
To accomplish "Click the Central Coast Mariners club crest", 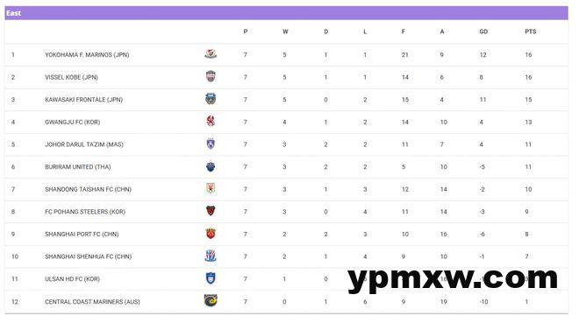I will pyautogui.click(x=211, y=300).
